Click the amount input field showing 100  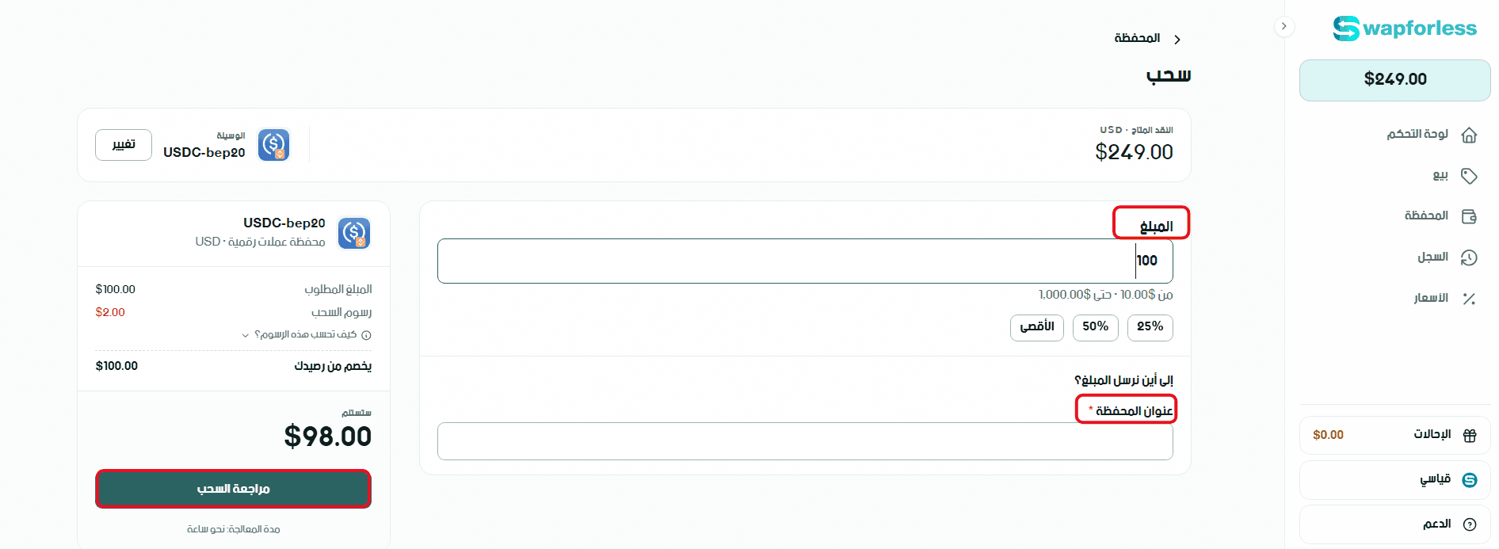(805, 261)
